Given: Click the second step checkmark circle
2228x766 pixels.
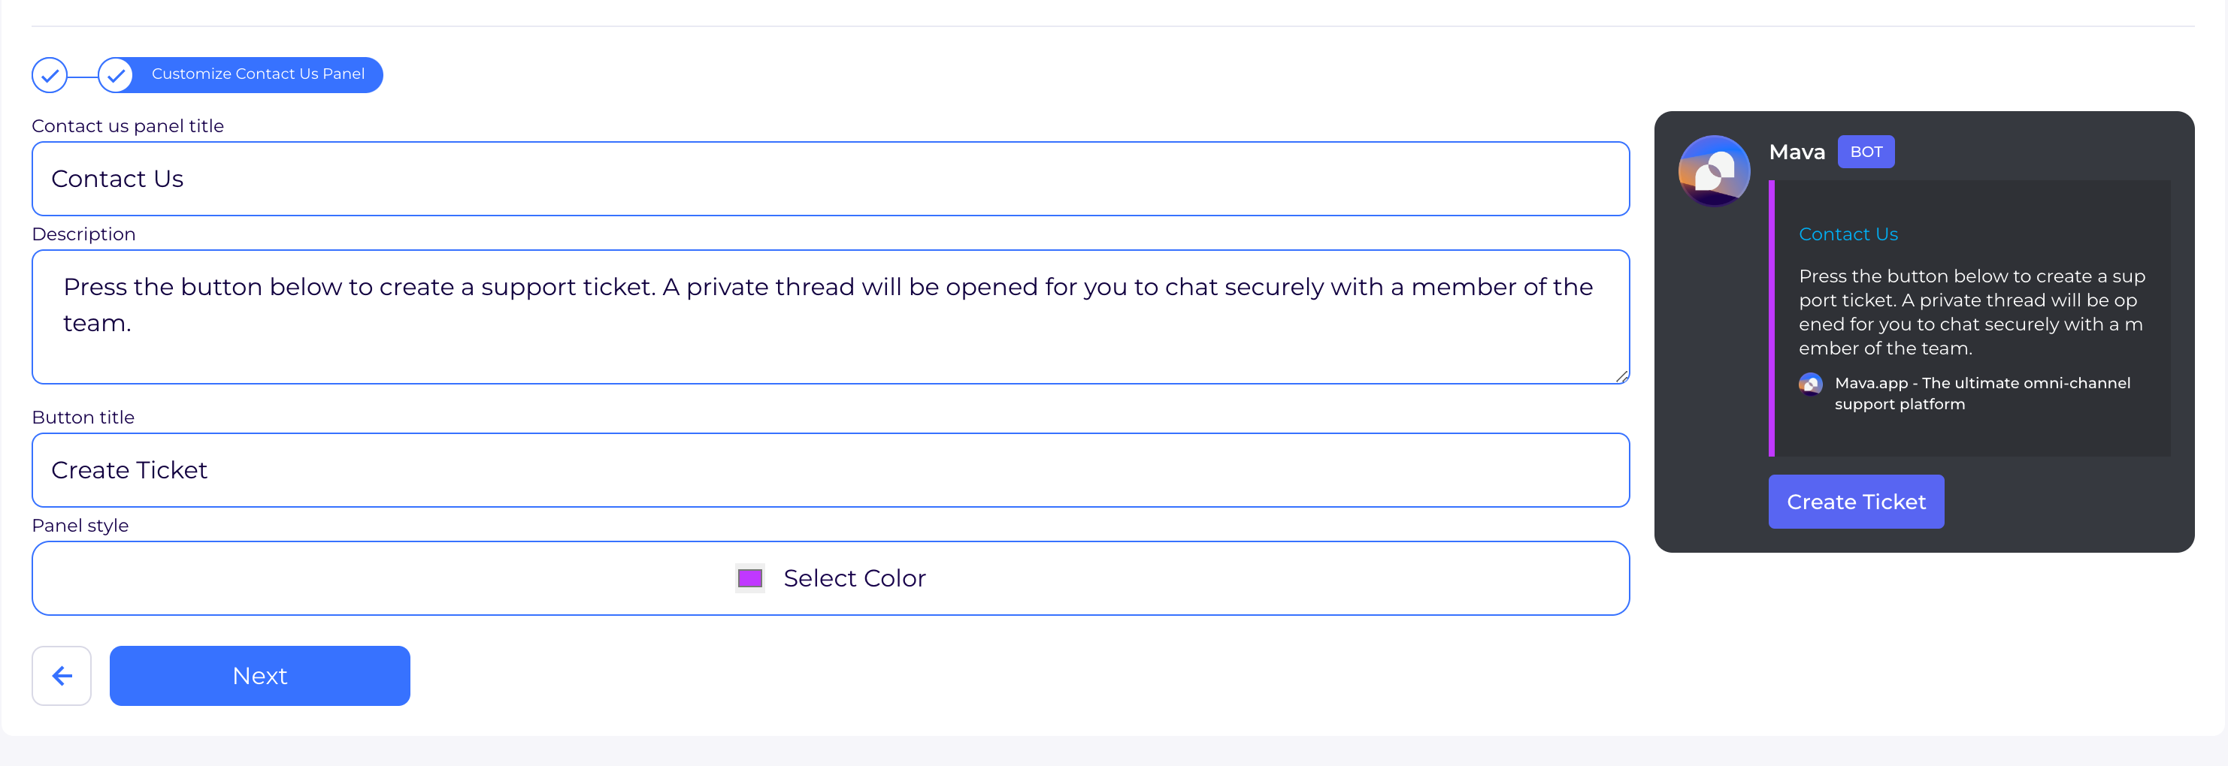Looking at the screenshot, I should click(x=116, y=75).
